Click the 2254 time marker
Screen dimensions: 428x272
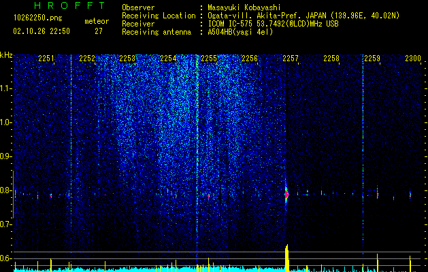(168, 58)
